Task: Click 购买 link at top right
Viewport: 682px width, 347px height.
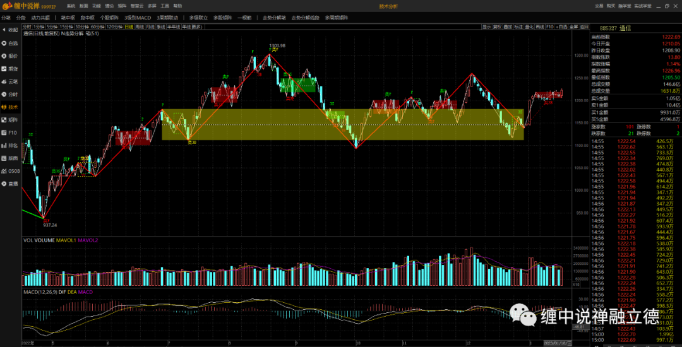Action: click(x=611, y=6)
